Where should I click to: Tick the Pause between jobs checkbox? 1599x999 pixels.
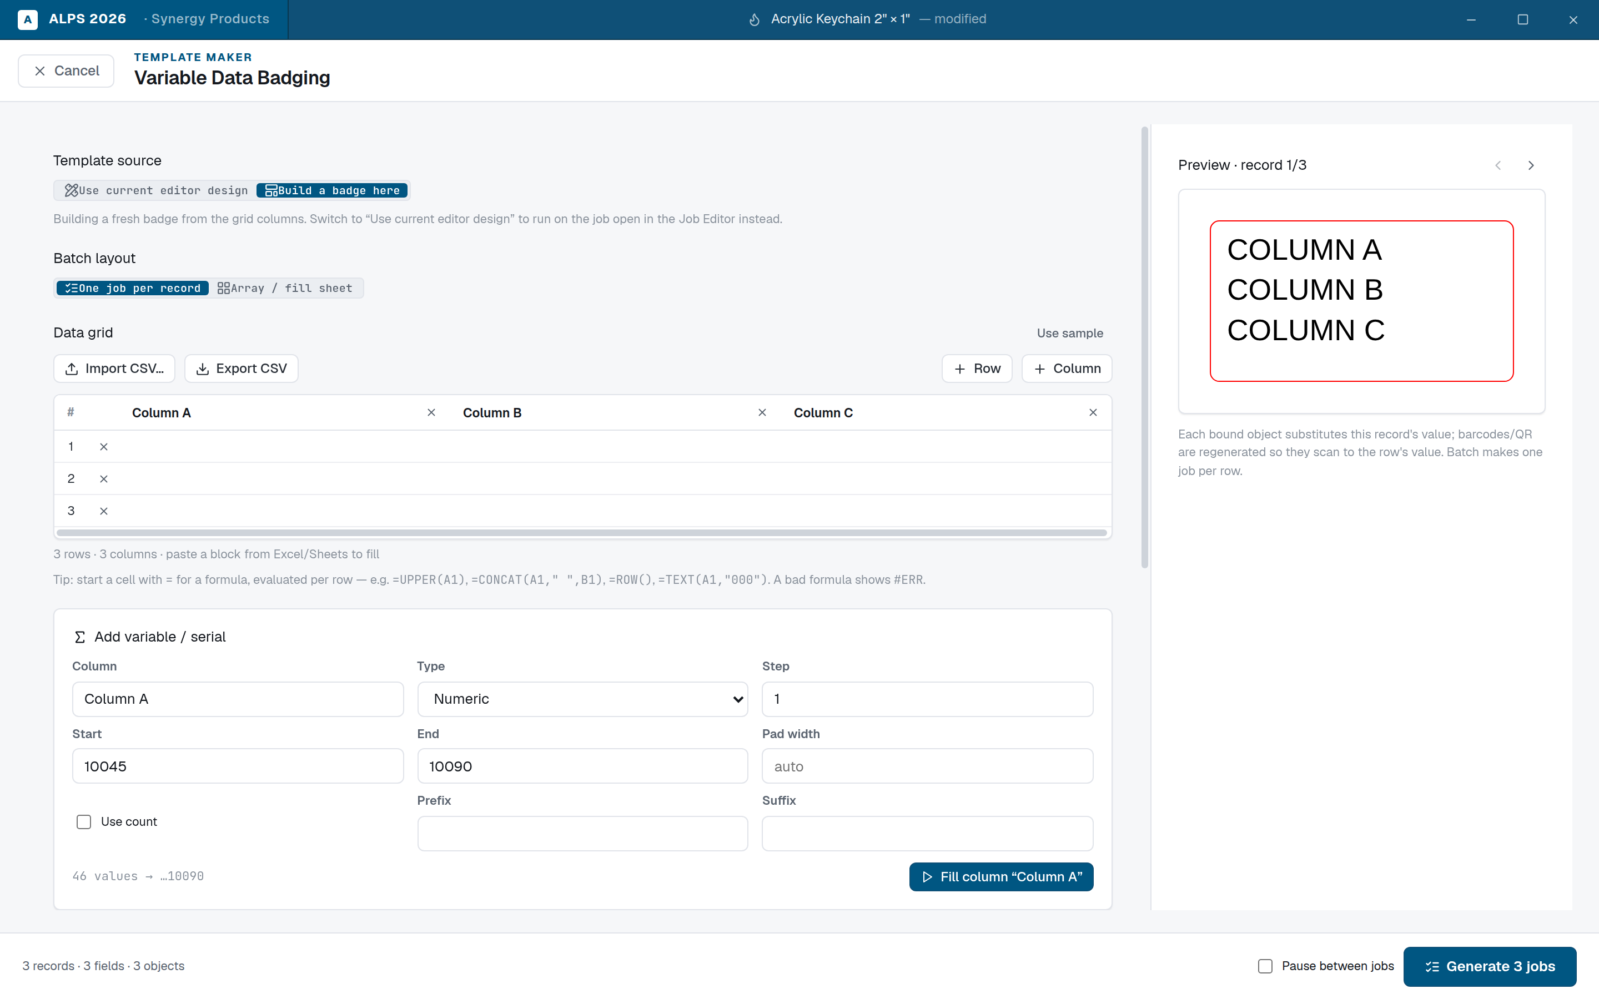pyautogui.click(x=1265, y=967)
